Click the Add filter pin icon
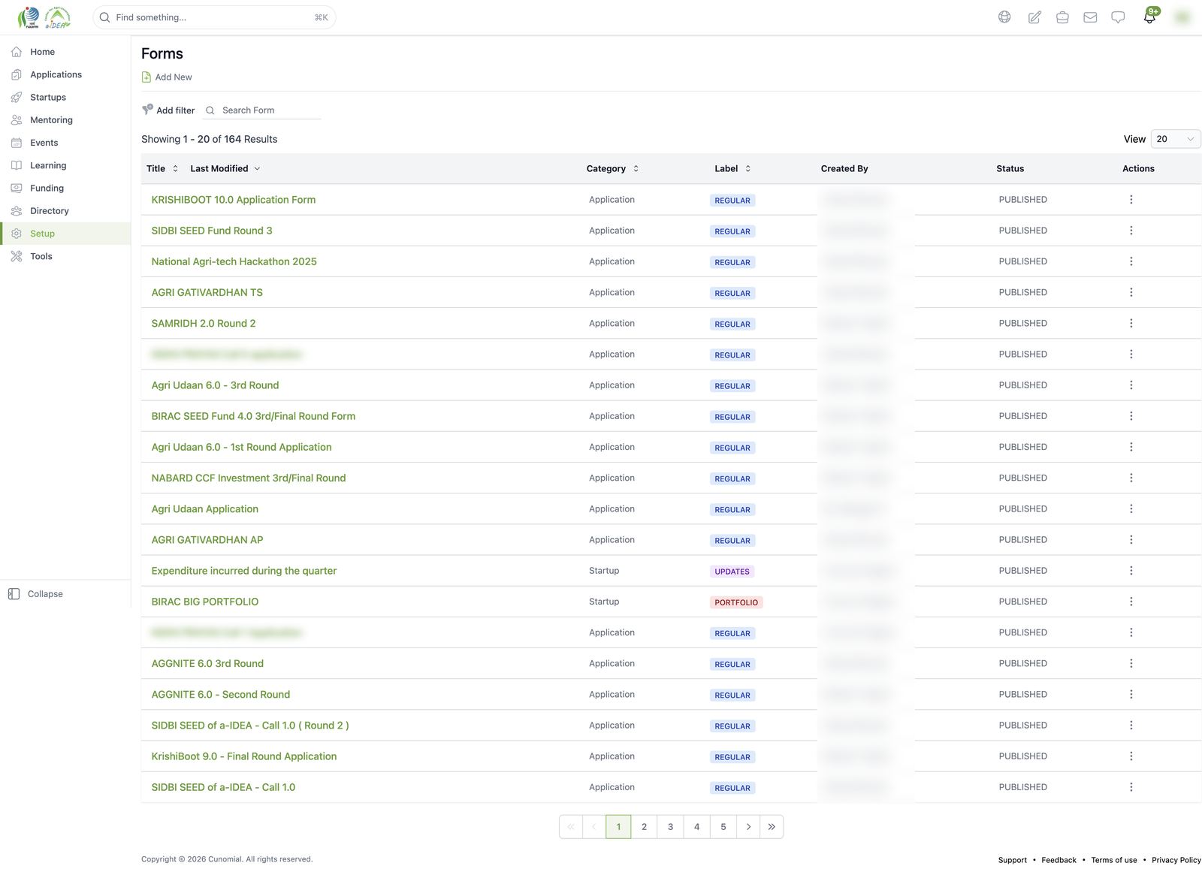 tap(147, 110)
